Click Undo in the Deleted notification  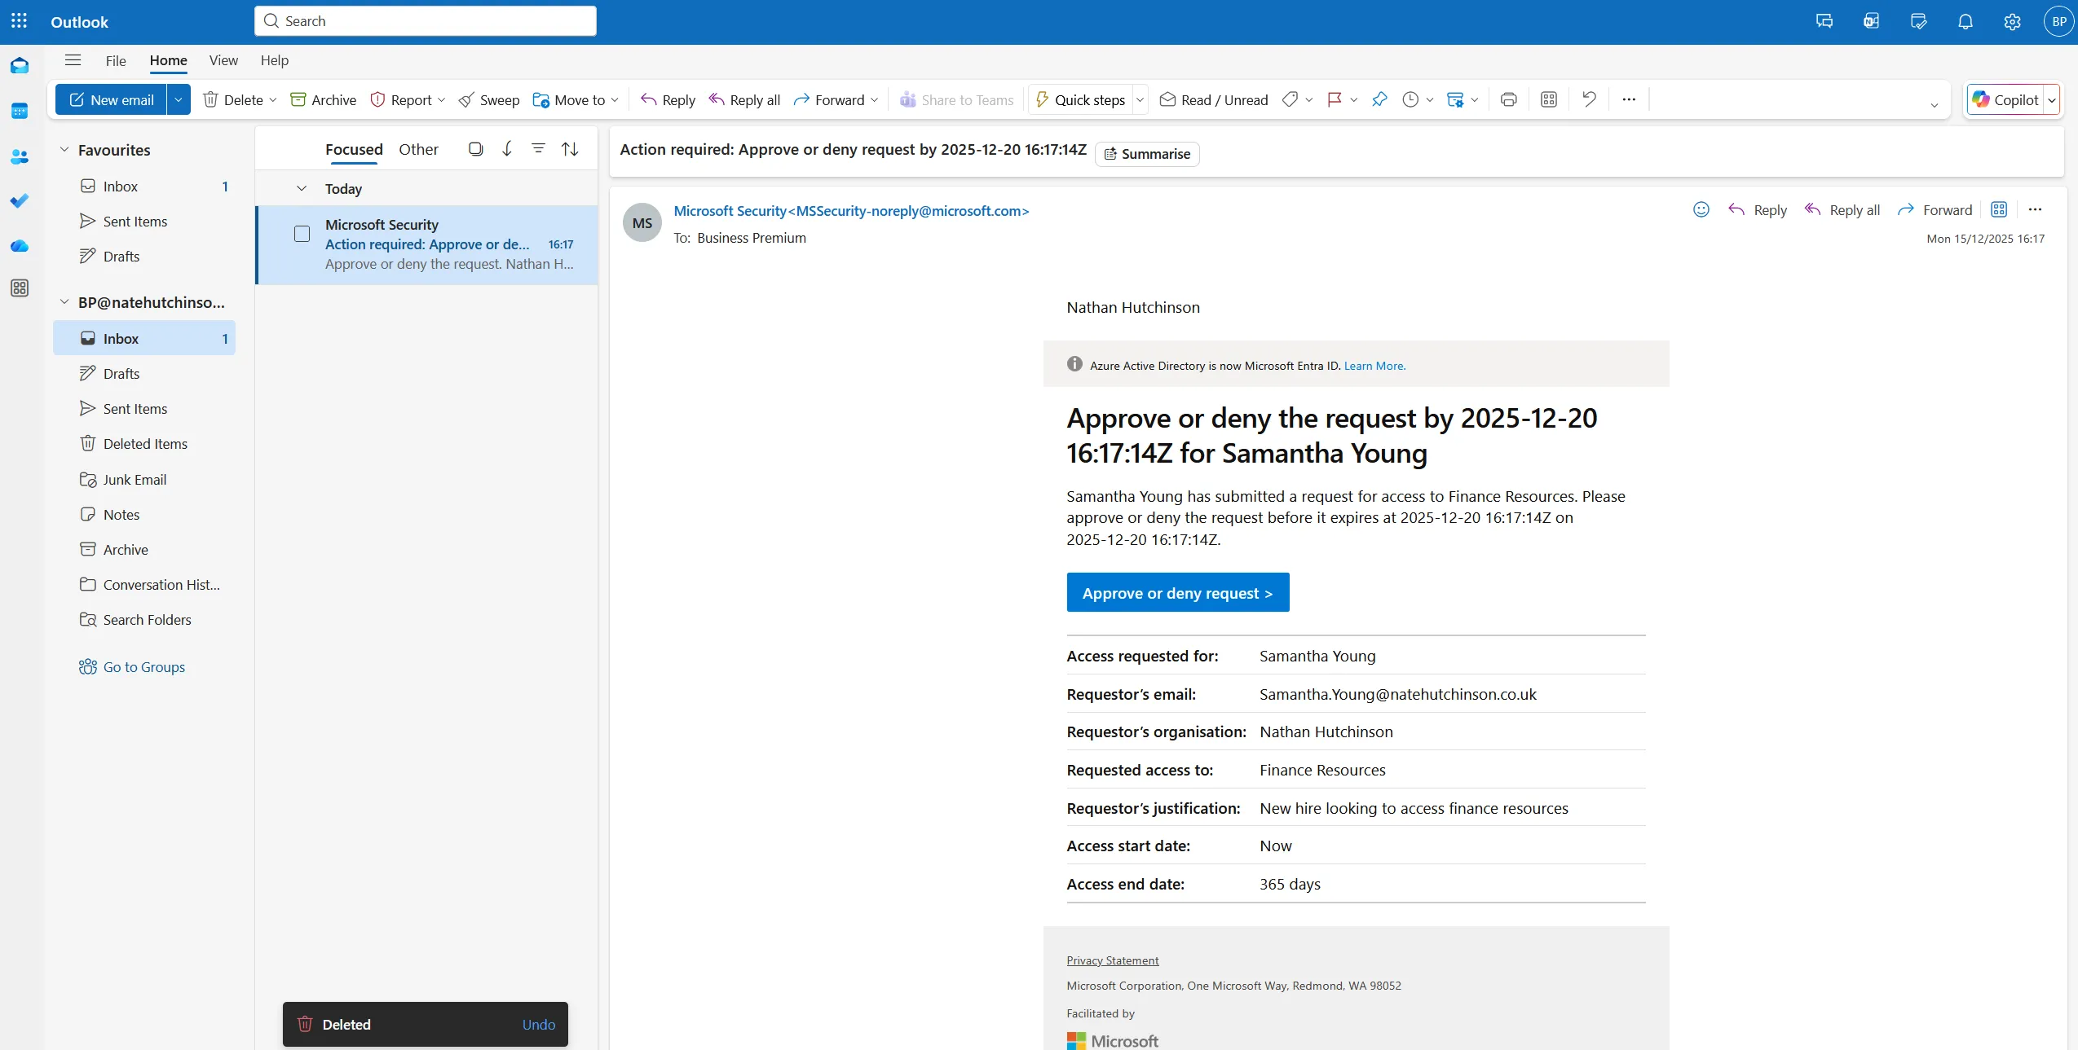pos(539,1025)
